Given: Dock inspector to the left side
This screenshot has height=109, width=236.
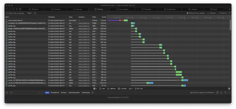Looking at the screenshot, I should point(7,9).
